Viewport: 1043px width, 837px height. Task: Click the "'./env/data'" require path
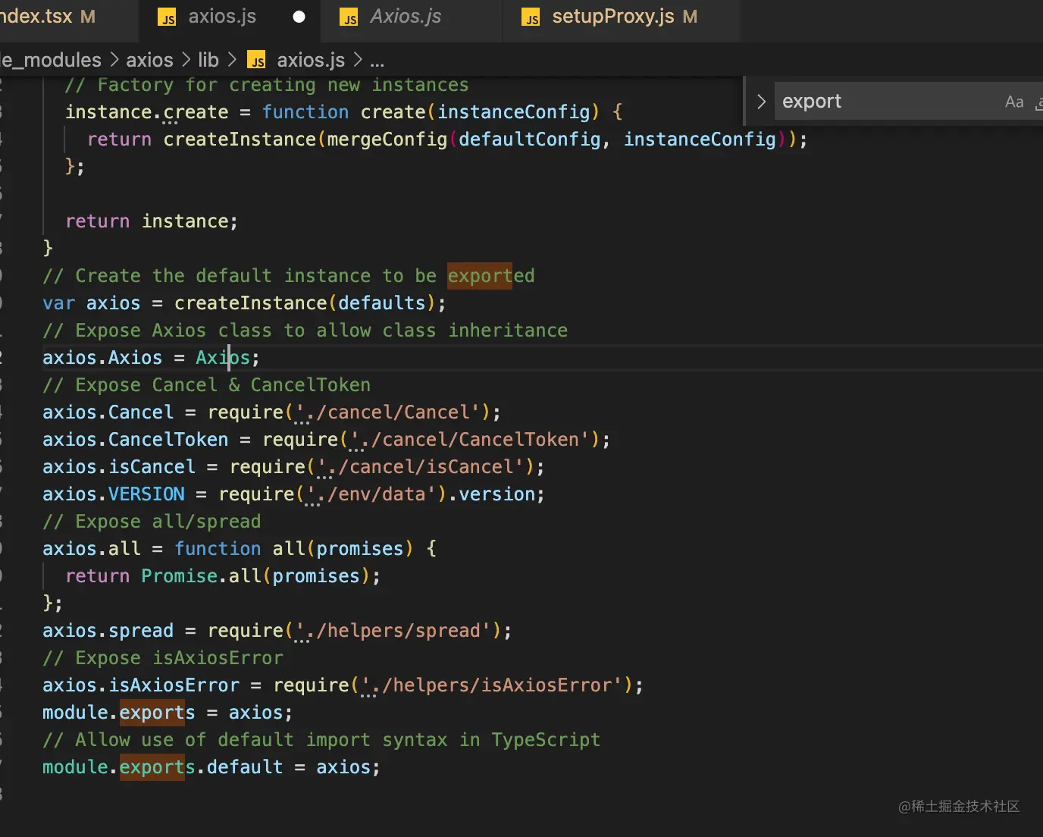pos(371,494)
